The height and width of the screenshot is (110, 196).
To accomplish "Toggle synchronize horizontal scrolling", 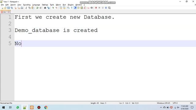I will pos(64,8).
